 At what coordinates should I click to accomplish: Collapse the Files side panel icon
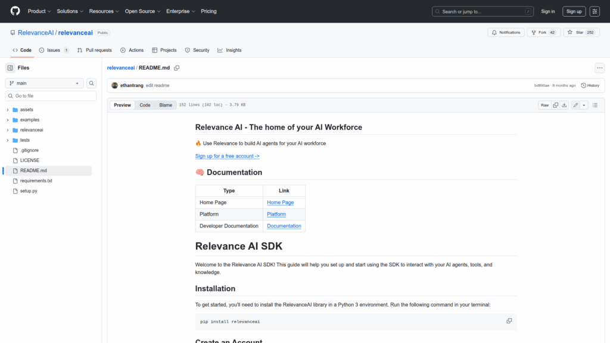pos(10,68)
